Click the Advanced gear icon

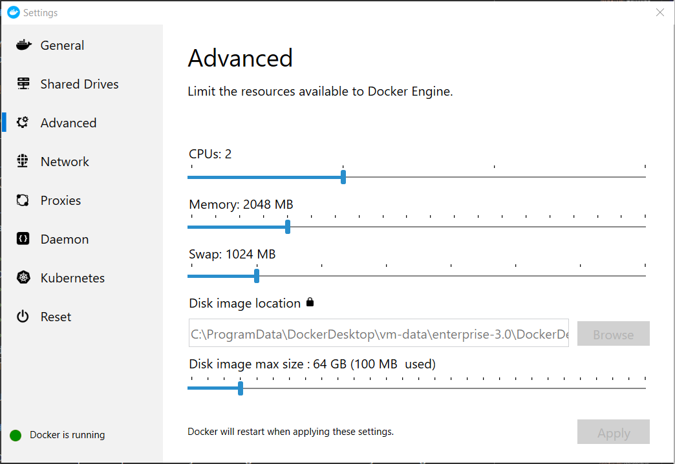[23, 123]
